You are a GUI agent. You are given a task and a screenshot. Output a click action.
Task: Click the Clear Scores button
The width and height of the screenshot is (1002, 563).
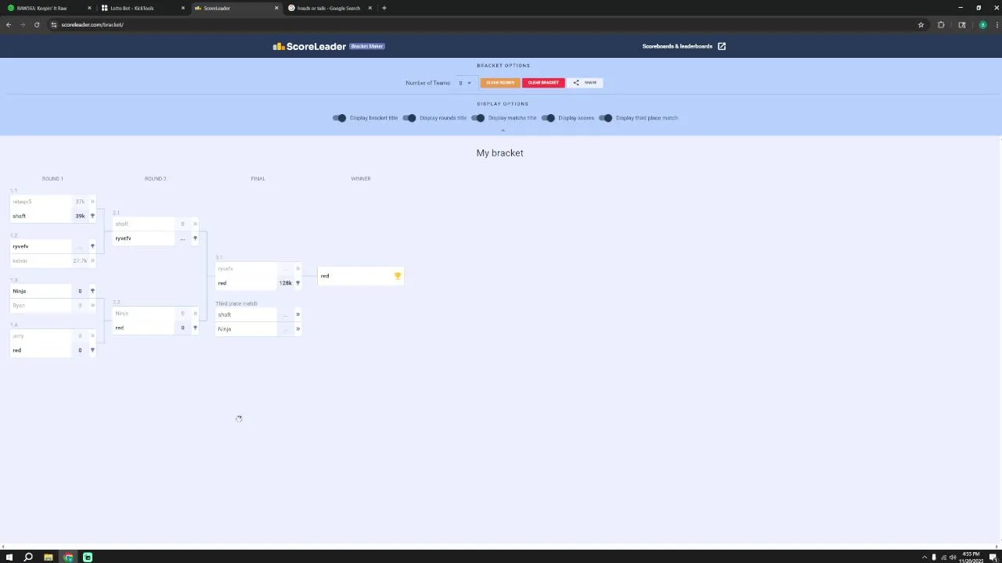(x=500, y=83)
